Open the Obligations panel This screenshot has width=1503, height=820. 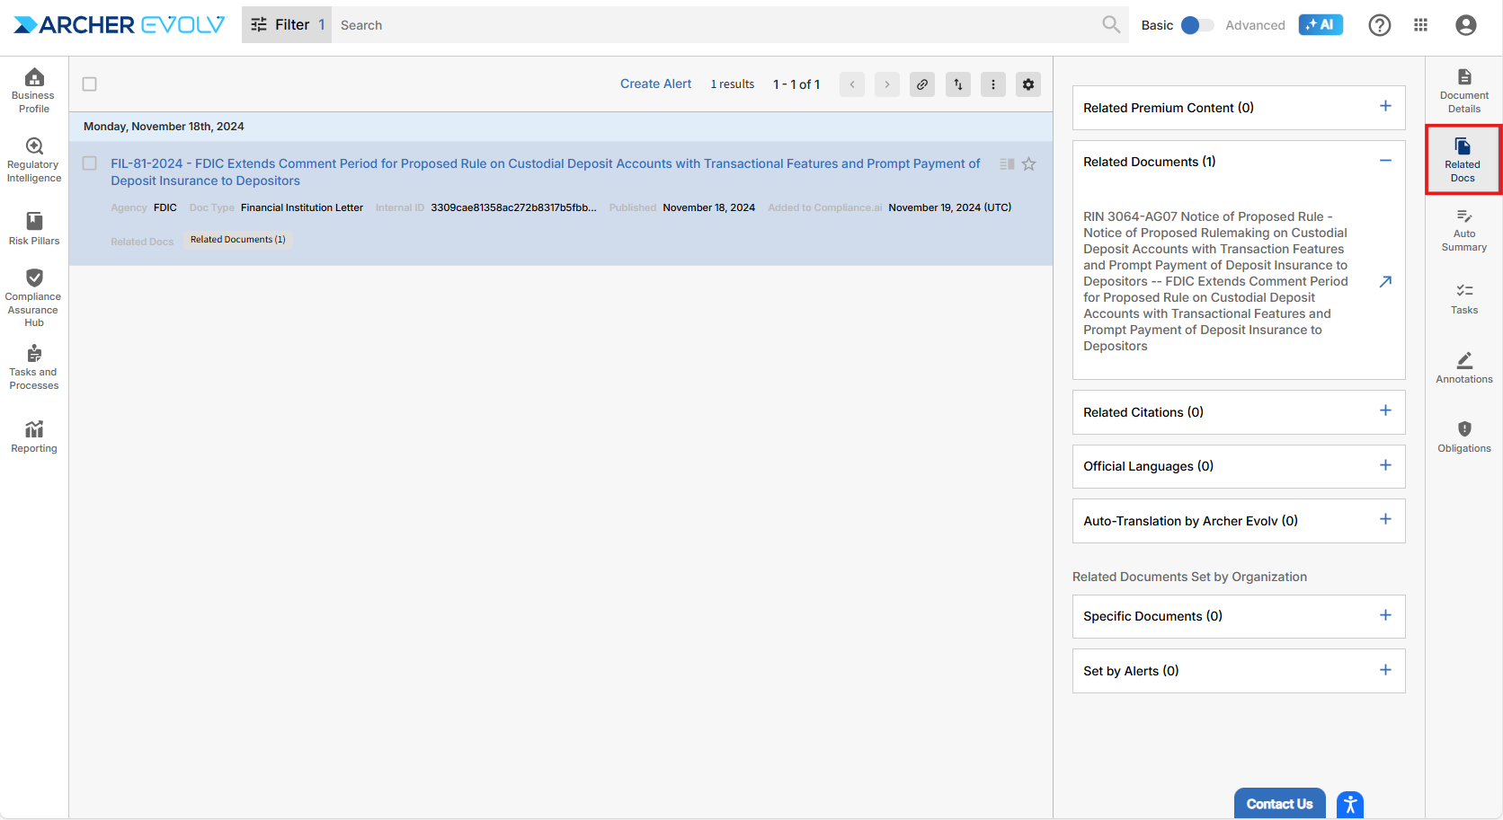[1463, 436]
